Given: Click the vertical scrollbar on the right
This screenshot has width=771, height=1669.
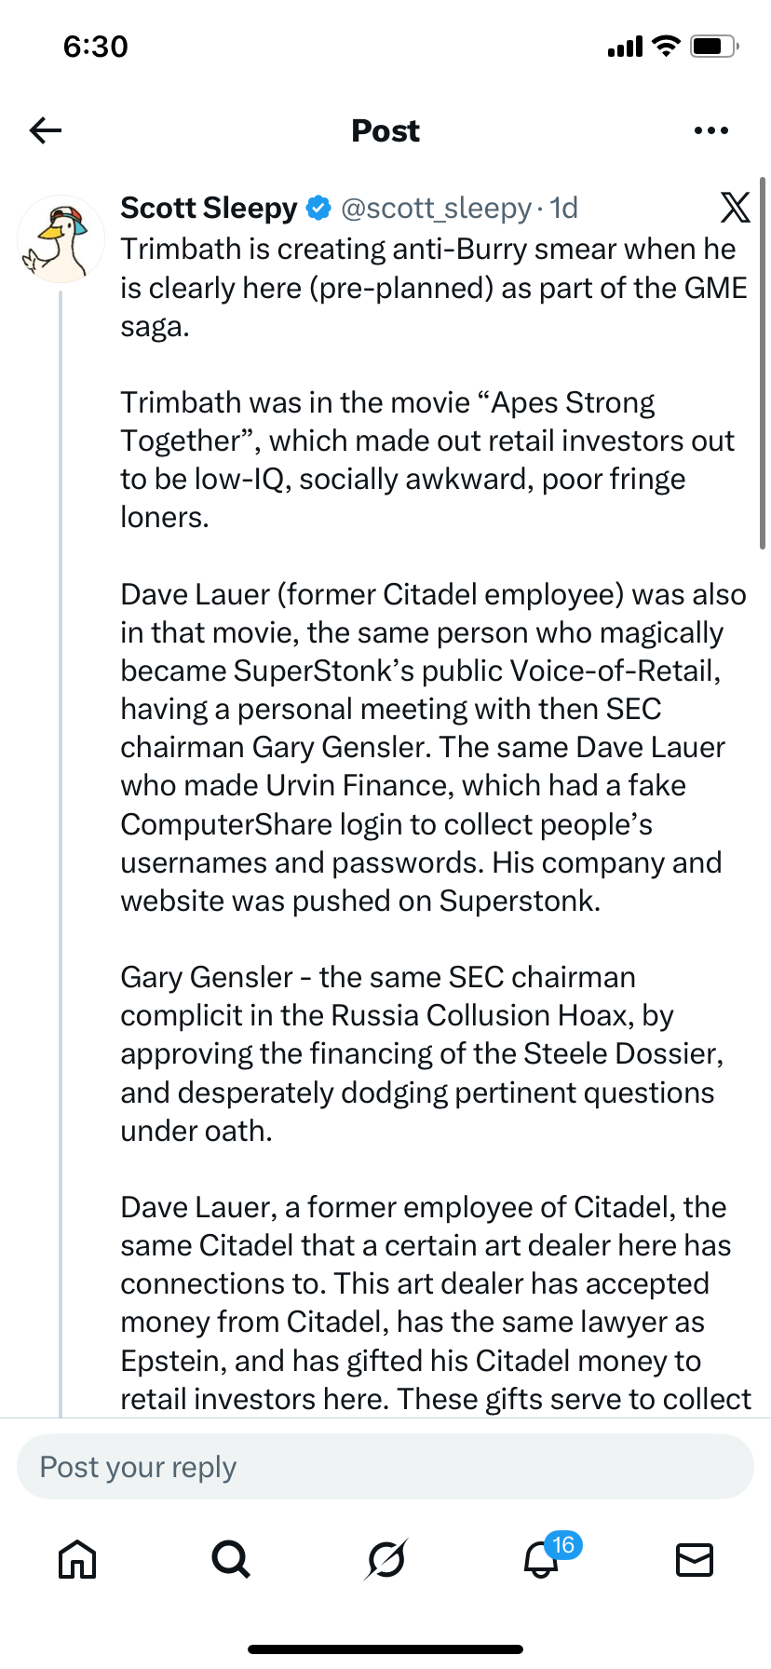Looking at the screenshot, I should click(x=763, y=363).
